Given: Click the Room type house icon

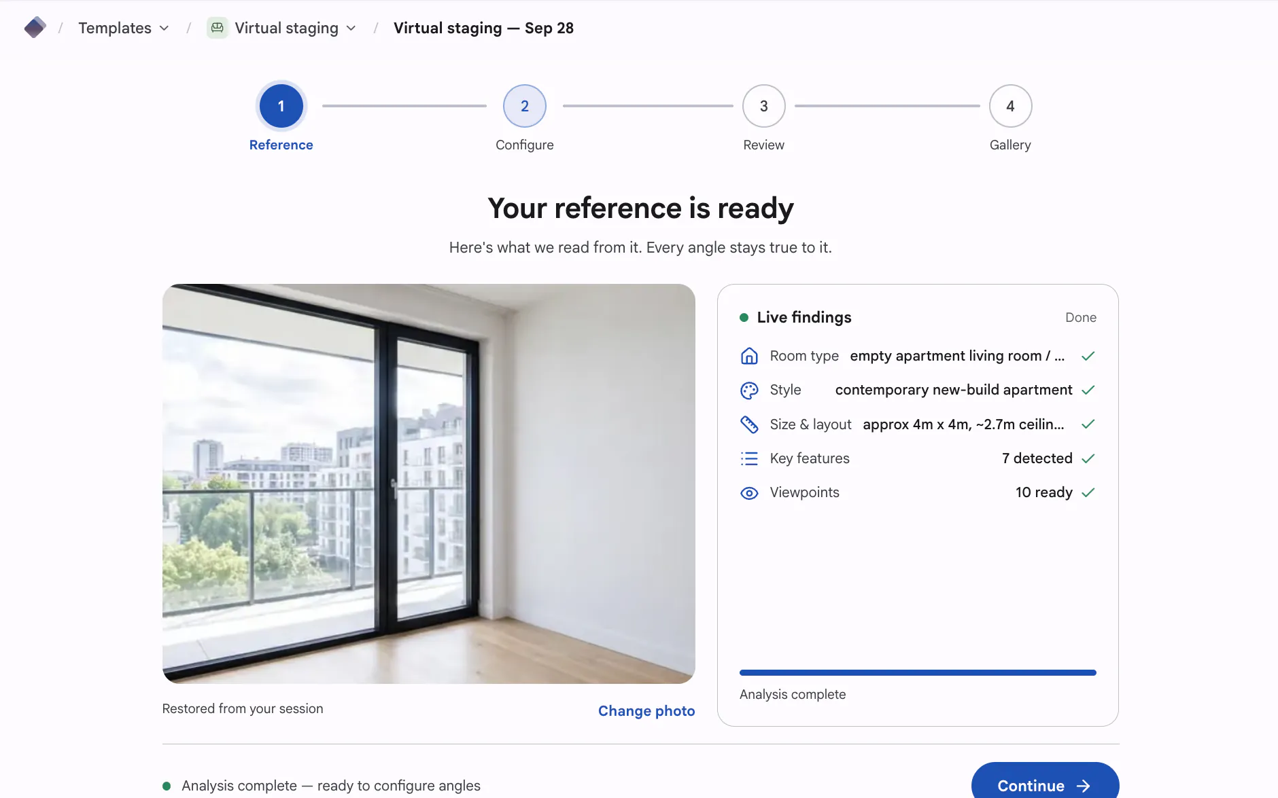Looking at the screenshot, I should click(x=749, y=356).
